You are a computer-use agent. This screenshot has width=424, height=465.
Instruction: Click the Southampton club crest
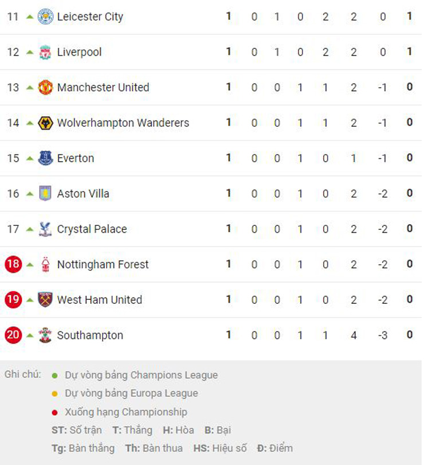(45, 335)
